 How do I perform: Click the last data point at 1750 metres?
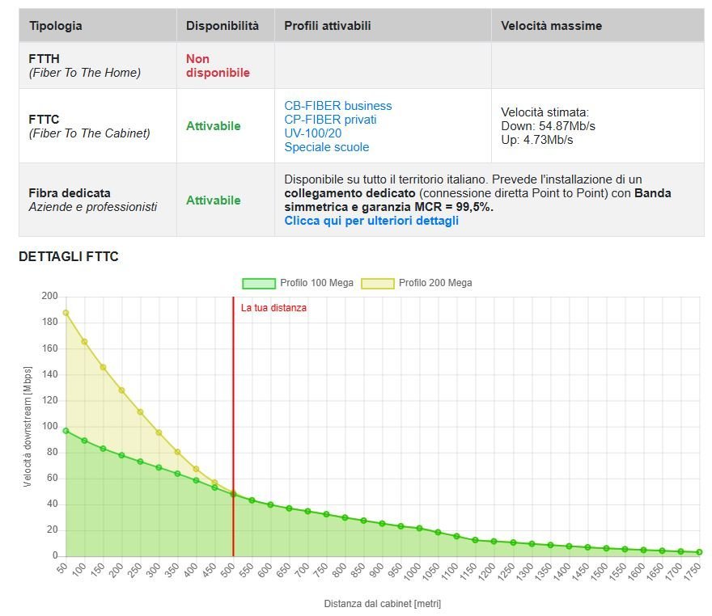click(699, 552)
